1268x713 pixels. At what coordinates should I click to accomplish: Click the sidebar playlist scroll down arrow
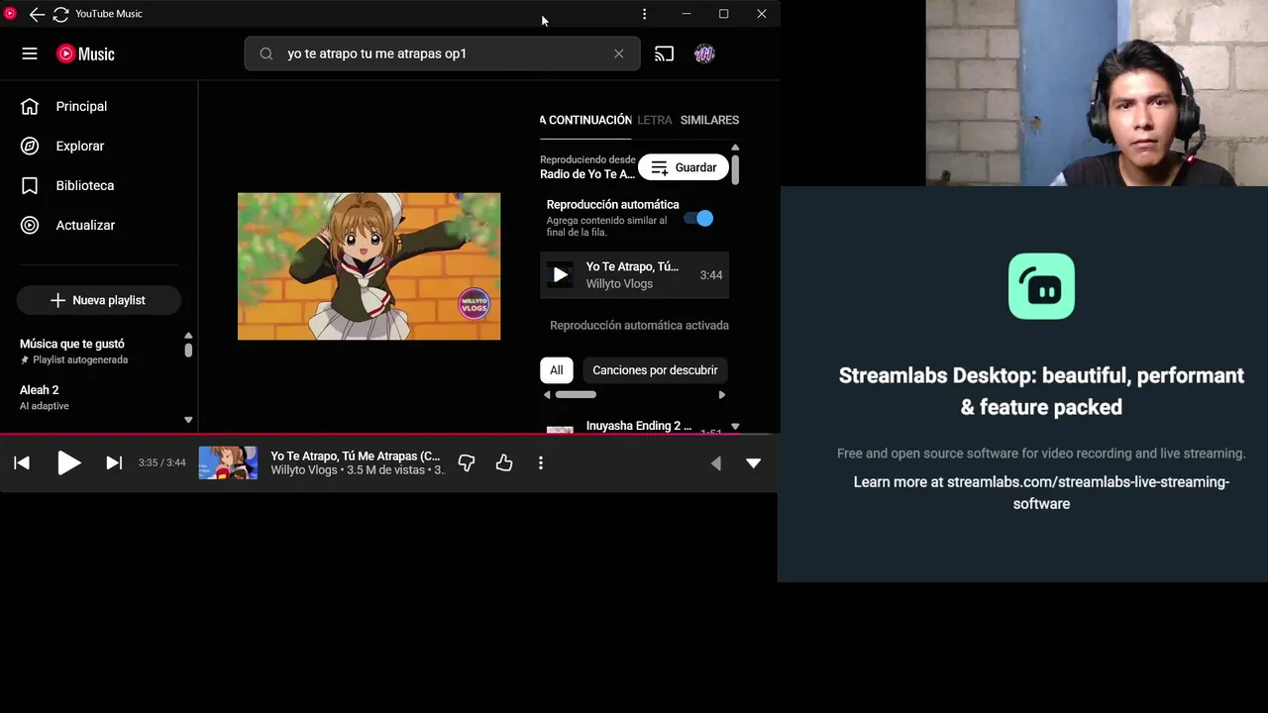[188, 420]
